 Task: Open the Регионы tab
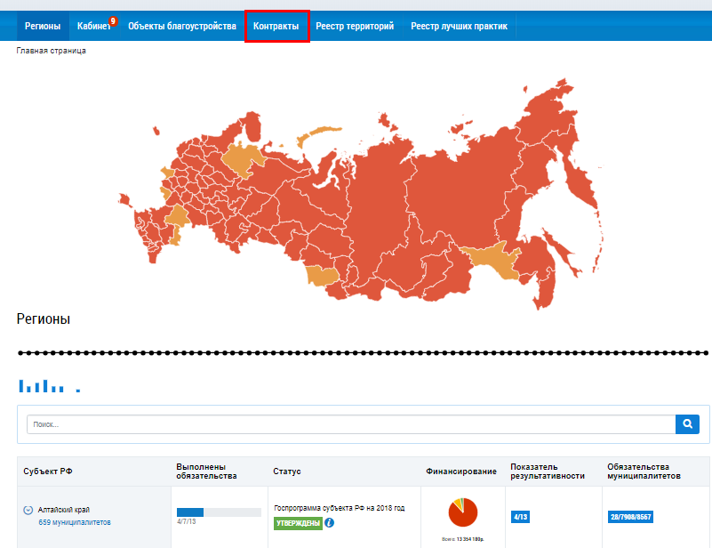tap(43, 27)
